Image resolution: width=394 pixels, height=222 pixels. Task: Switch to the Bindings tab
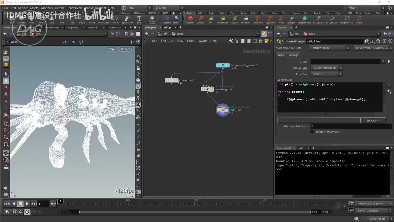click(x=293, y=55)
